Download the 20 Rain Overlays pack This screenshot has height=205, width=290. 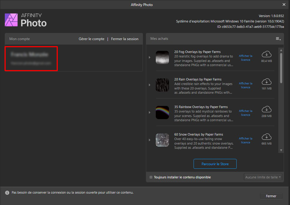tap(267, 82)
